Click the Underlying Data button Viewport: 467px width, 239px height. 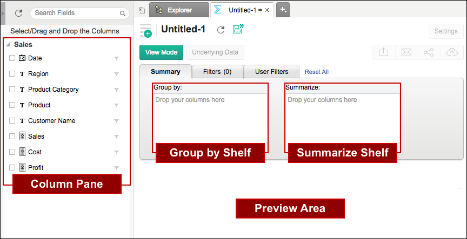point(215,52)
